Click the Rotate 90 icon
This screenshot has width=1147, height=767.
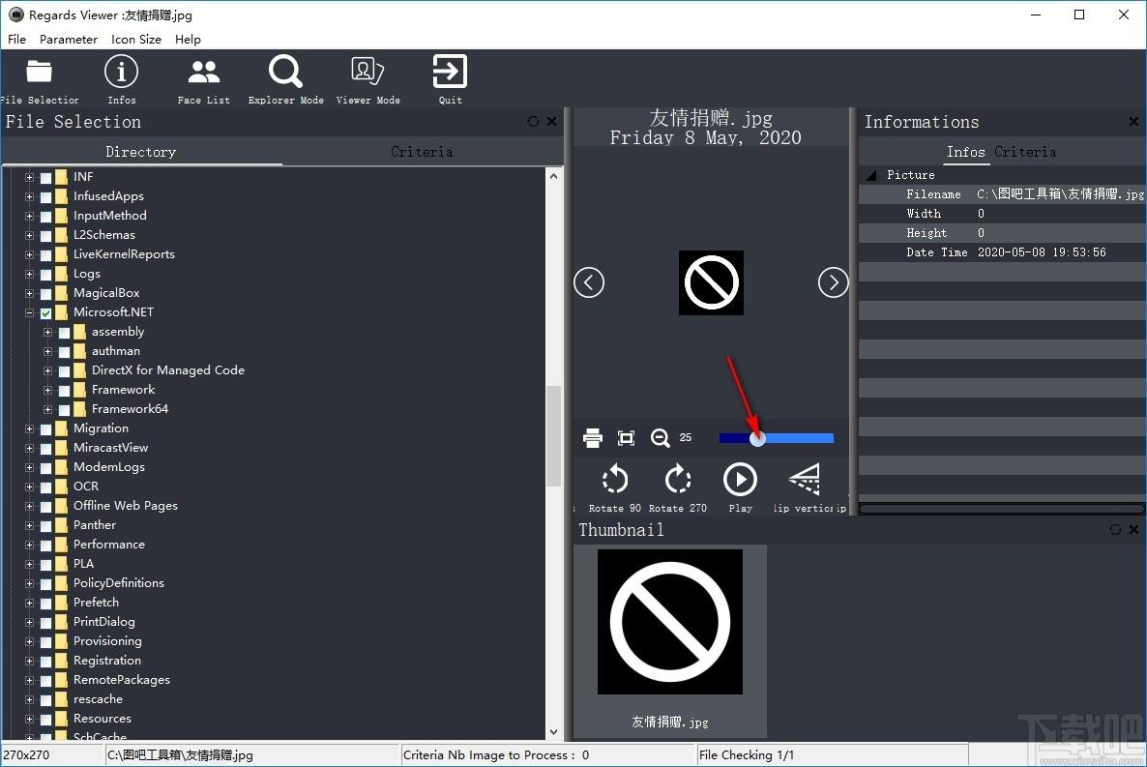(615, 480)
